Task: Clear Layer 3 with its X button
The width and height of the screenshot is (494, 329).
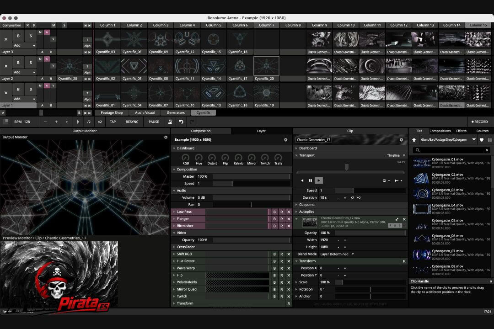Action: [6, 39]
